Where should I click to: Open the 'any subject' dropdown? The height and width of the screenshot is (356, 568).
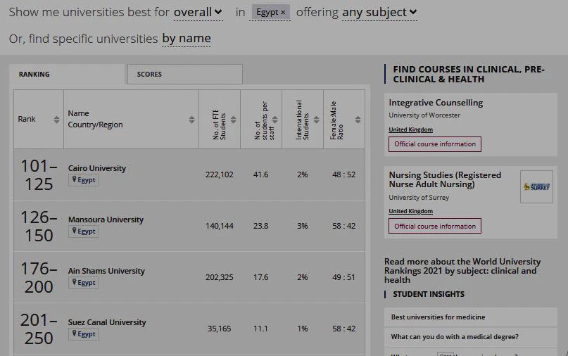[x=379, y=13]
